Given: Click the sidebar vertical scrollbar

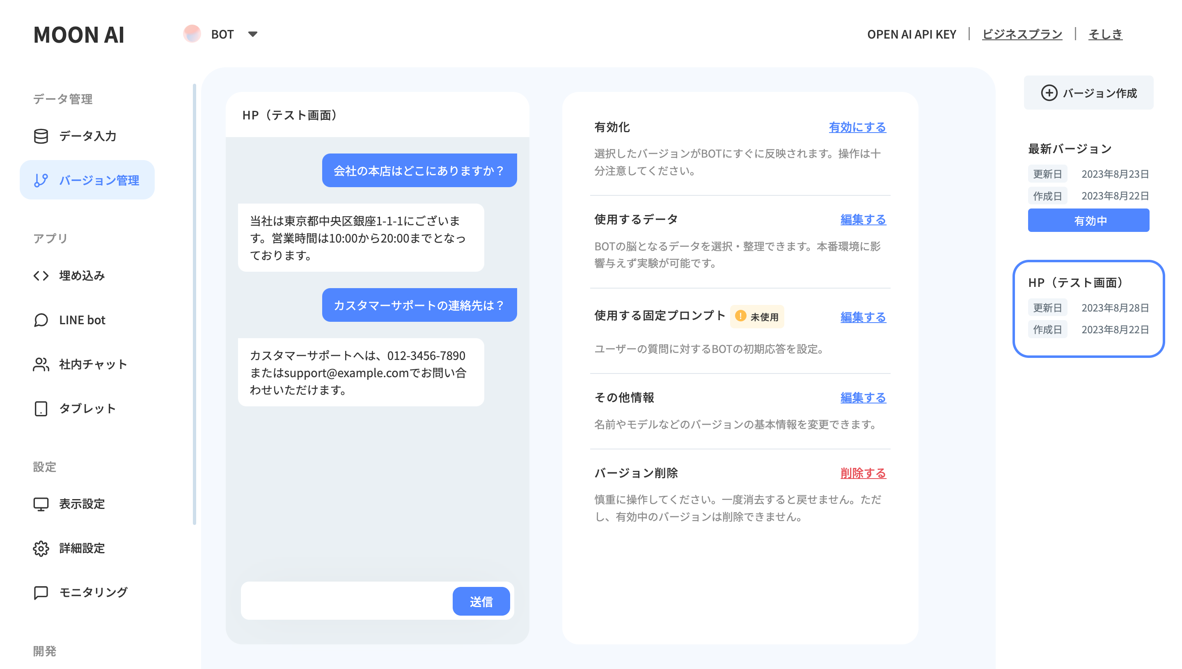Looking at the screenshot, I should [194, 303].
